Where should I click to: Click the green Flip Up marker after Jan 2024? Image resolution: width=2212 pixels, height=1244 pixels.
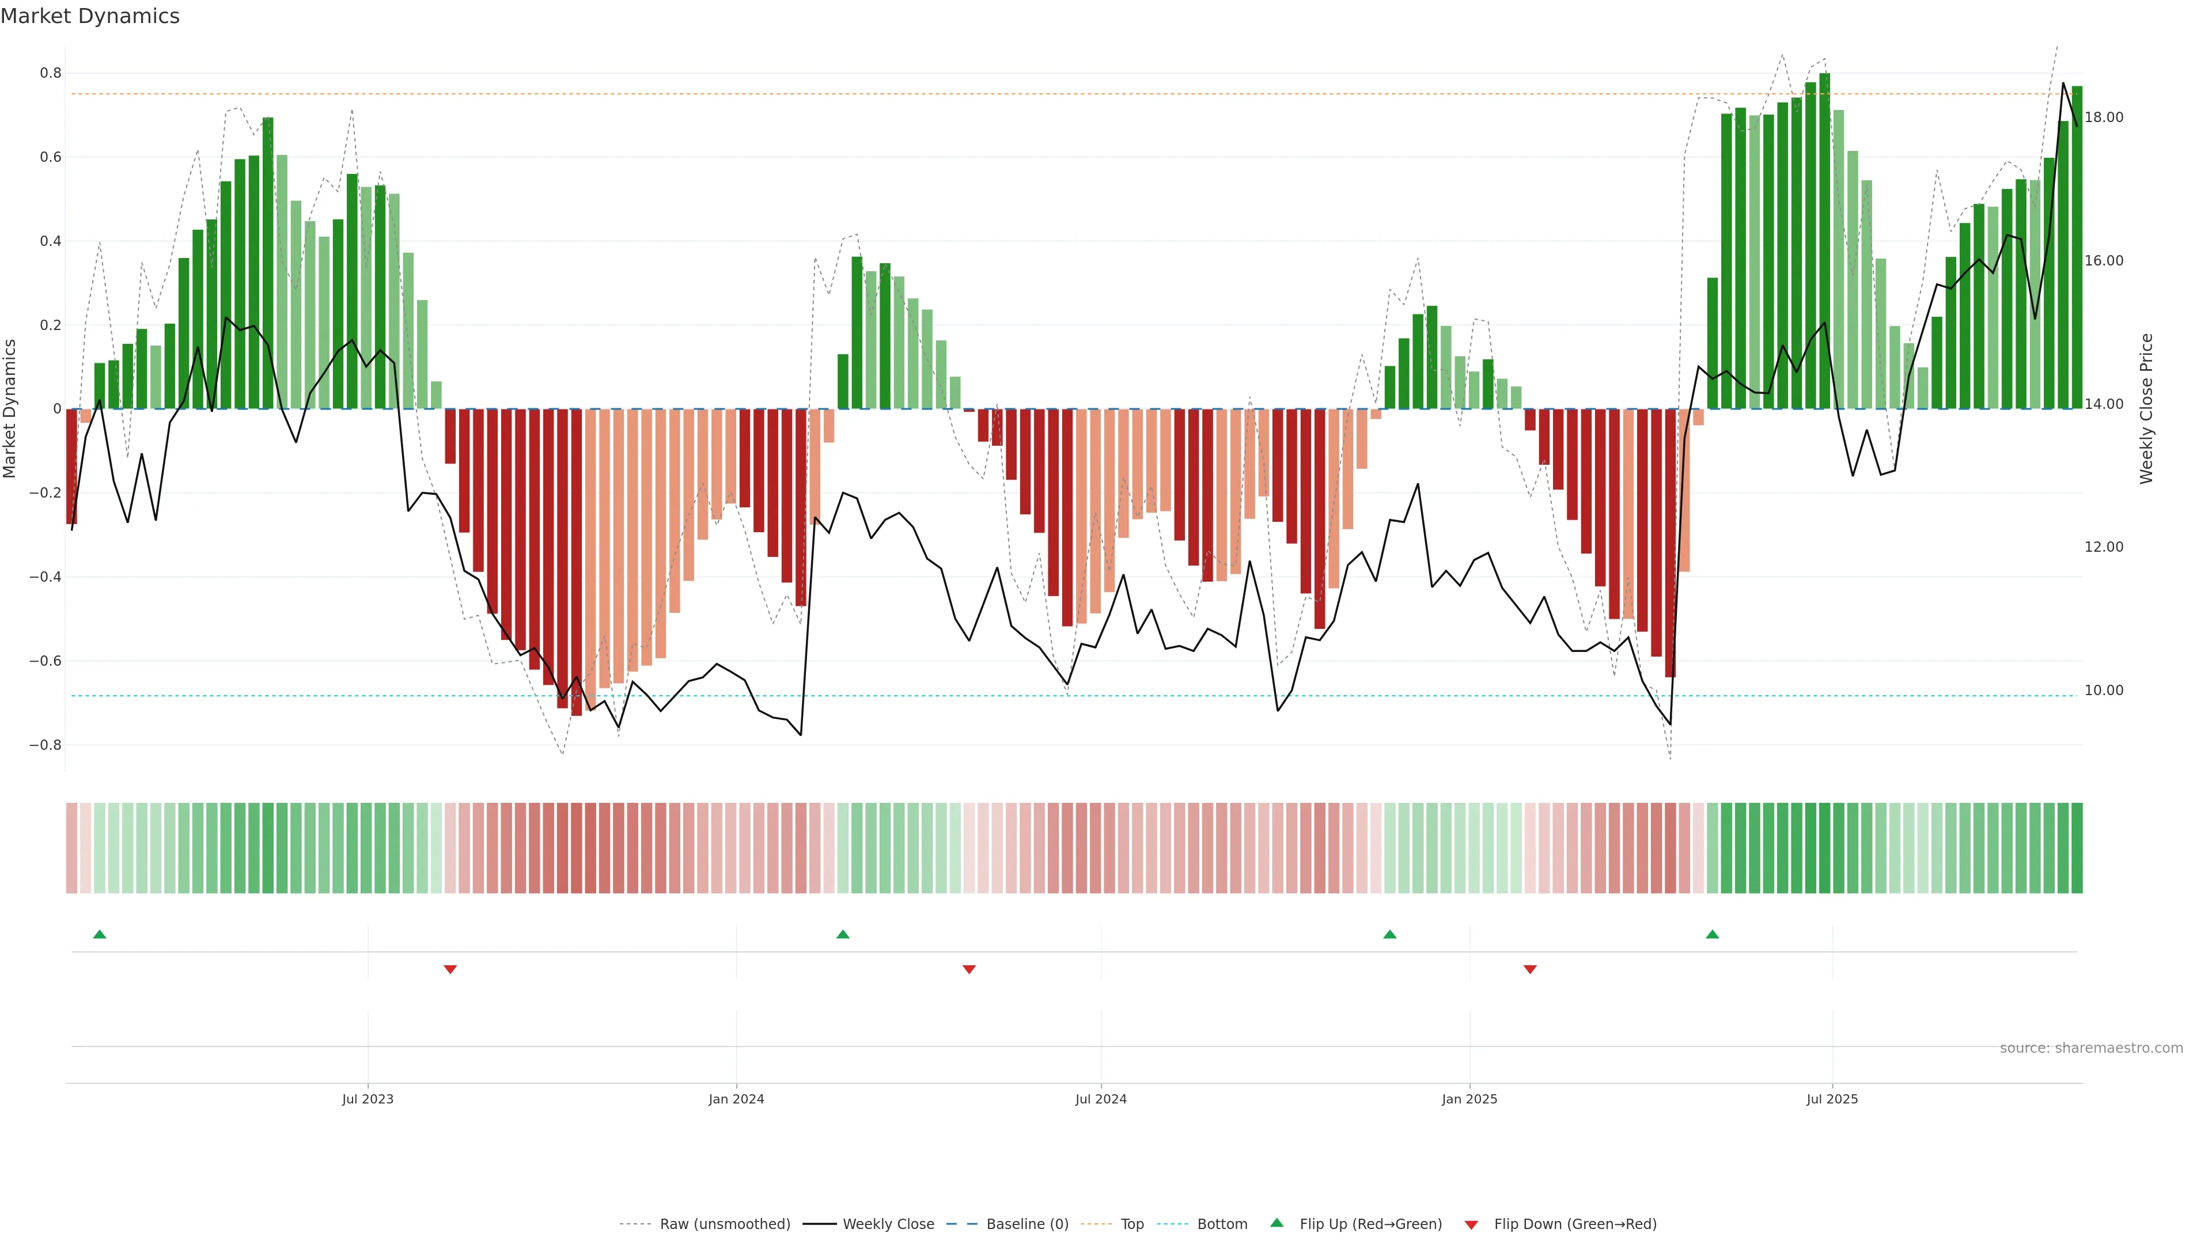pos(842,934)
